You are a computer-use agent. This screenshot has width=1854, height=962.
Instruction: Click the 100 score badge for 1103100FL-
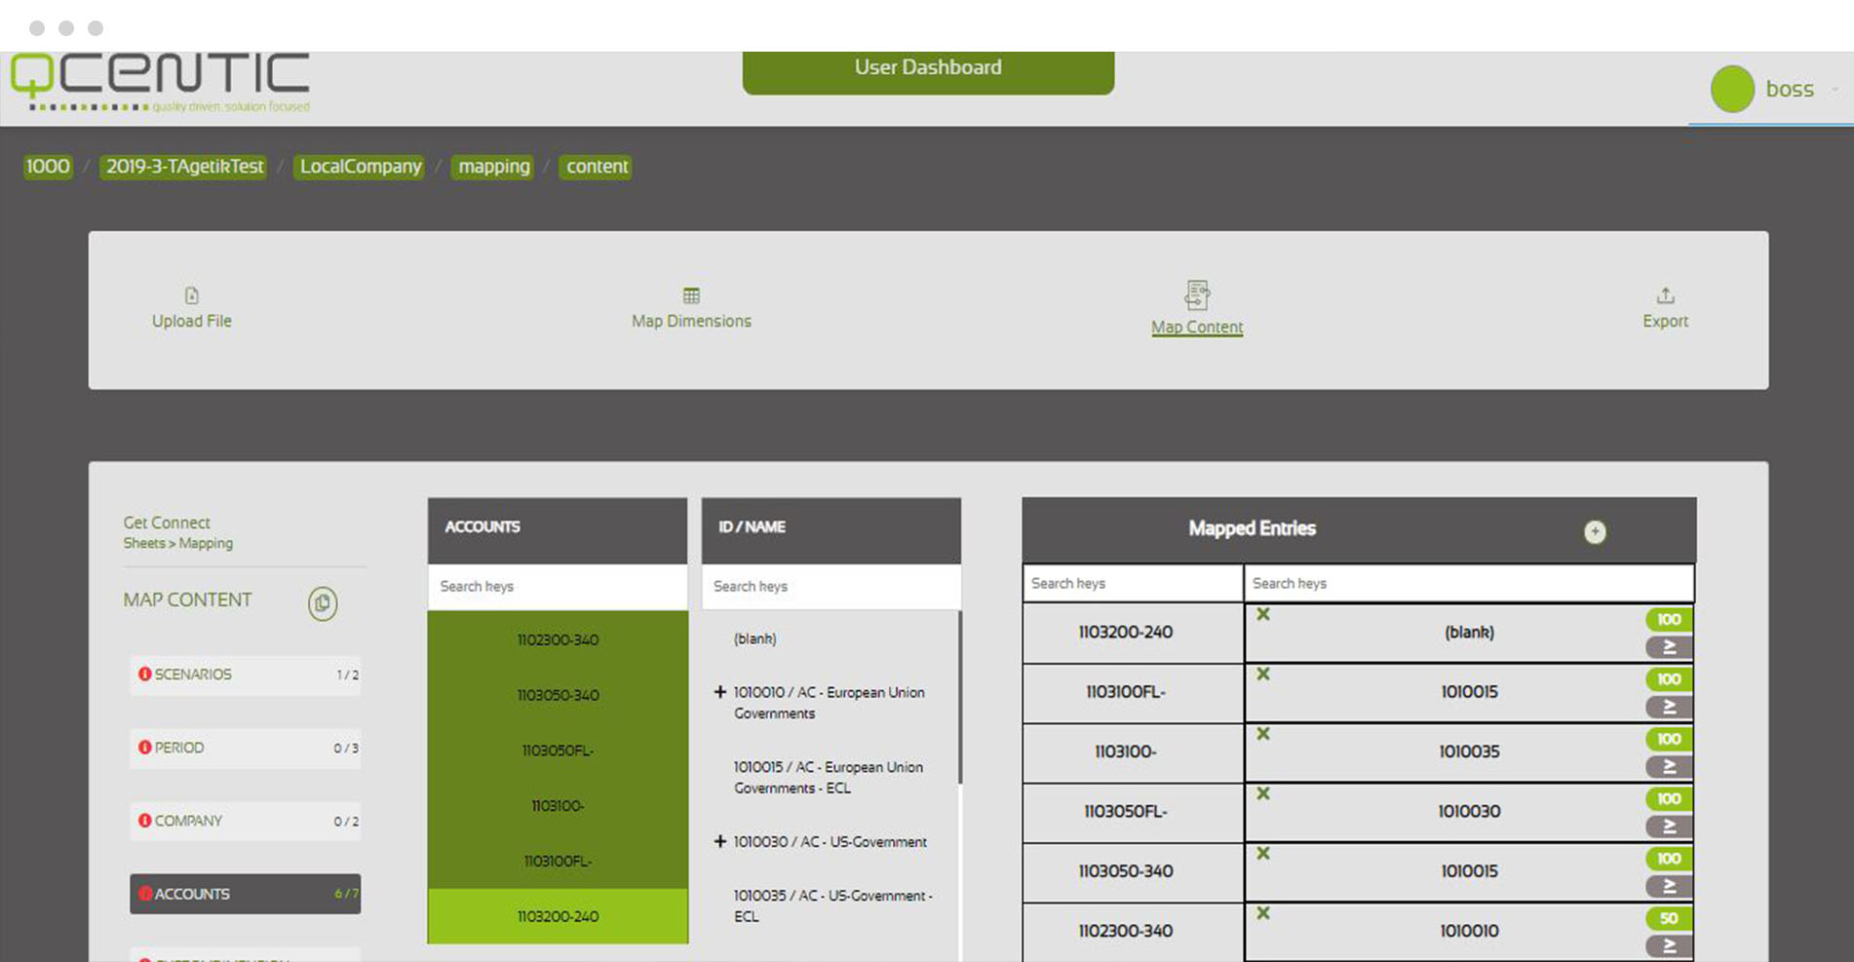tap(1668, 679)
